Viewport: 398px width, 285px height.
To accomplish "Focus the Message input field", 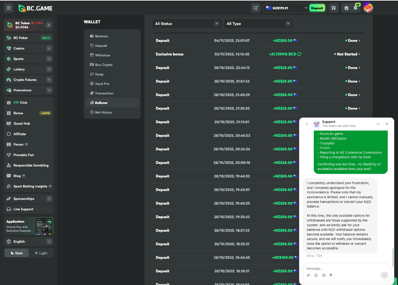I will [x=342, y=268].
